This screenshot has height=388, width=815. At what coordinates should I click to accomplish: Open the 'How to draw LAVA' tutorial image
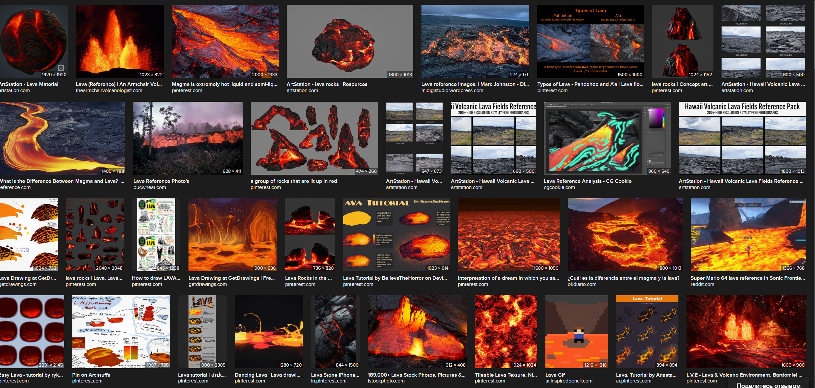pyautogui.click(x=156, y=235)
